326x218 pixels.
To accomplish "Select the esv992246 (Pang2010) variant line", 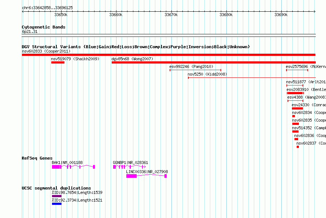I will [195, 70].
